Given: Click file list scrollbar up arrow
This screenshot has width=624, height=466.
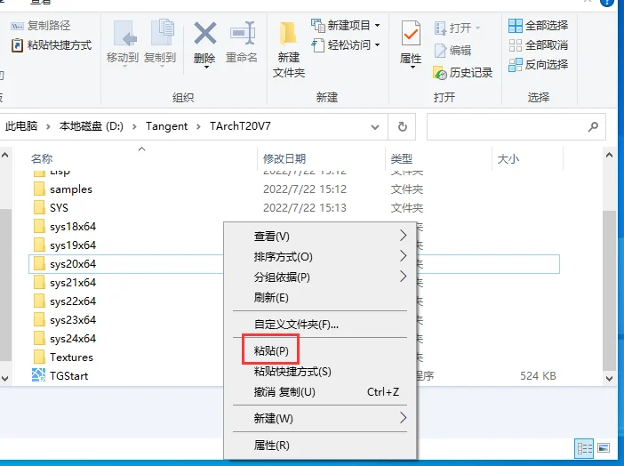Looking at the screenshot, I should tap(609, 155).
